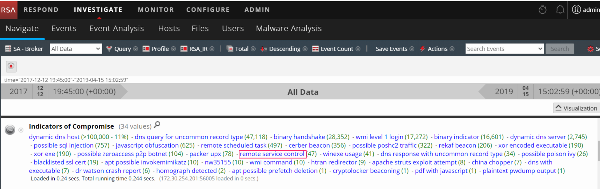Click the gray Search button
The image size is (600, 189).
(x=560, y=49)
